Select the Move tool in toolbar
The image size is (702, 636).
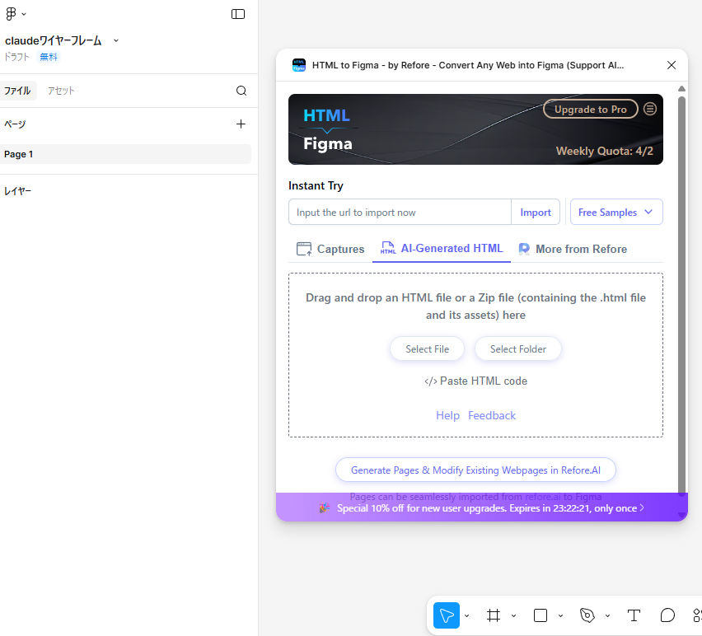point(447,615)
